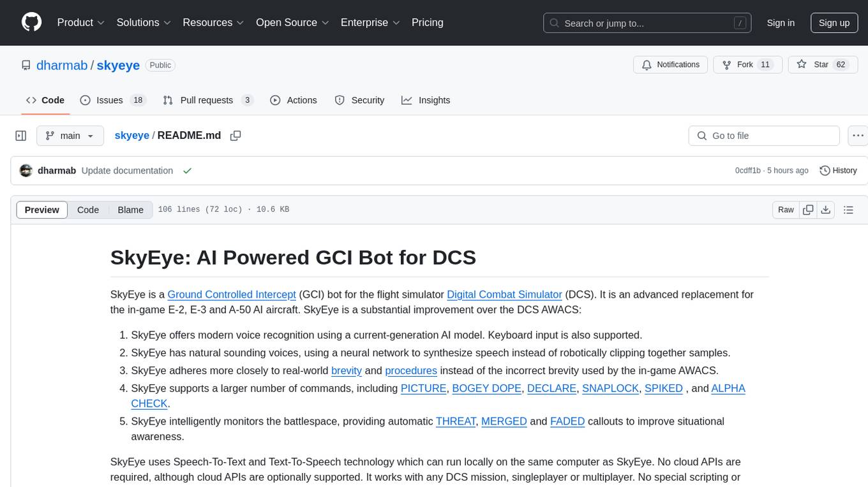Open GitHub homepage via Octocat logo
Image resolution: width=868 pixels, height=487 pixels.
[x=32, y=22]
